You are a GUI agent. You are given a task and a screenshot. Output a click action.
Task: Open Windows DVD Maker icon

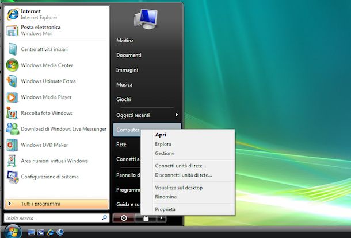[x=12, y=145]
